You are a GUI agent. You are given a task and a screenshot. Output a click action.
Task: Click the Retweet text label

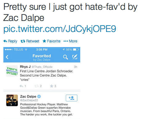tap(33, 41)
